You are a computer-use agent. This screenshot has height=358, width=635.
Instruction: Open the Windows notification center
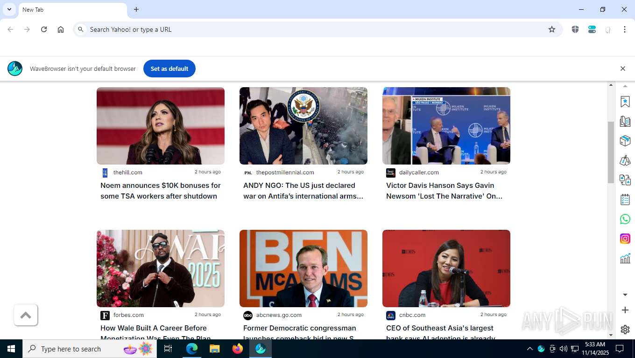tap(620, 349)
